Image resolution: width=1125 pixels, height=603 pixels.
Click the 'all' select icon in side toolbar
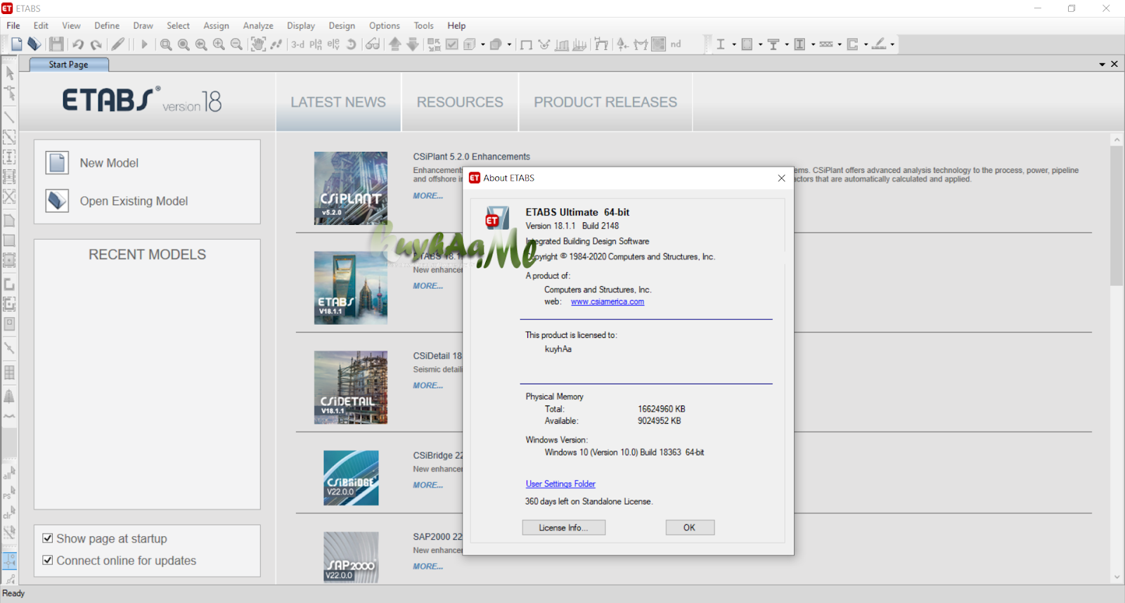tap(9, 473)
